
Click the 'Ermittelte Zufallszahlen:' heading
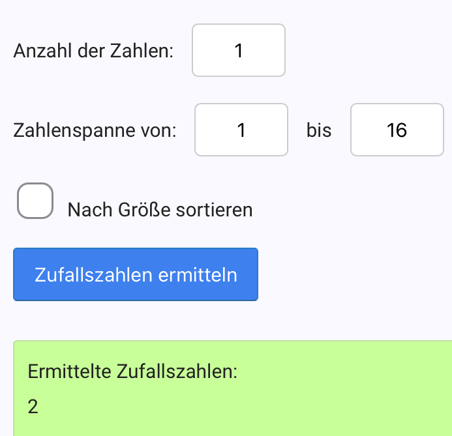132,372
